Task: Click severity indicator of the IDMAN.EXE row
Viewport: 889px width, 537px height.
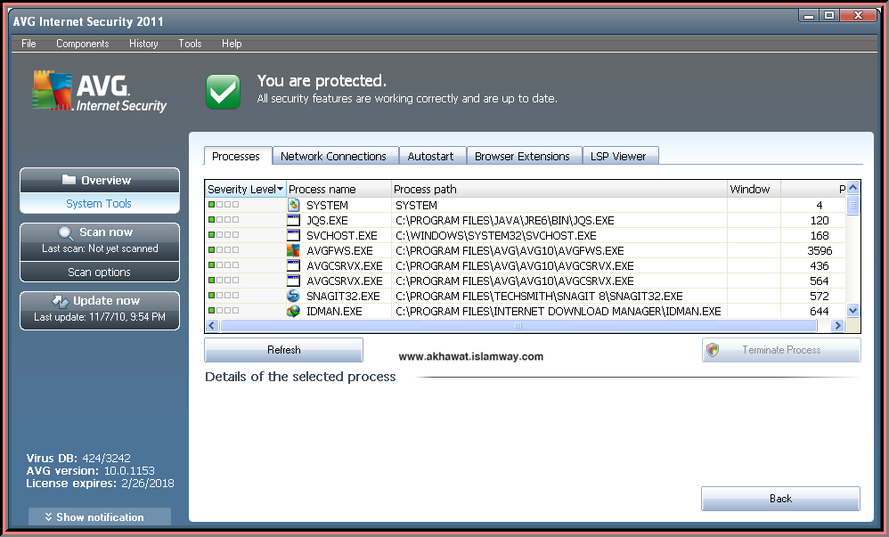Action: tap(224, 311)
